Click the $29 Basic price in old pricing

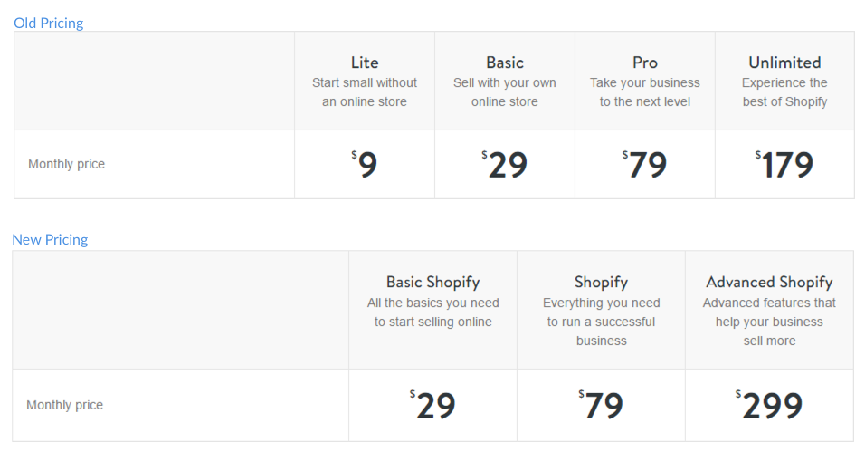(x=506, y=165)
